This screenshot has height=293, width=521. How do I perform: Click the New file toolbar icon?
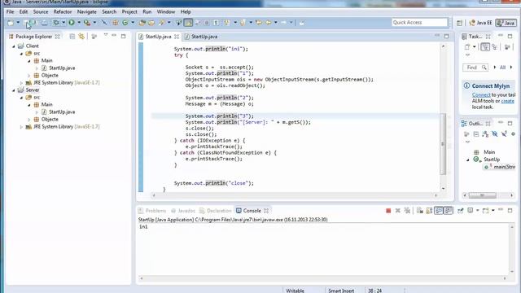pos(11,23)
